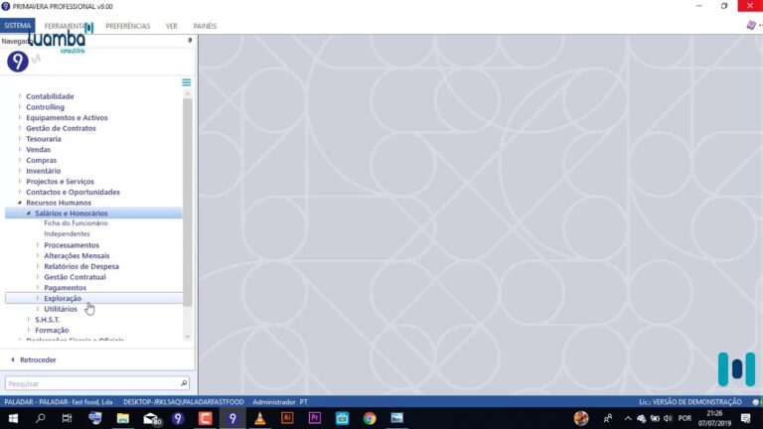Image resolution: width=763 pixels, height=429 pixels.
Task: Open the SISTEMA menu tab
Action: coord(18,25)
